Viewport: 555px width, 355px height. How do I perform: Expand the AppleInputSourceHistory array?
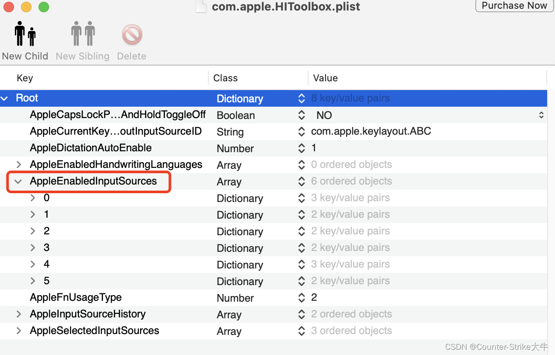(x=18, y=314)
